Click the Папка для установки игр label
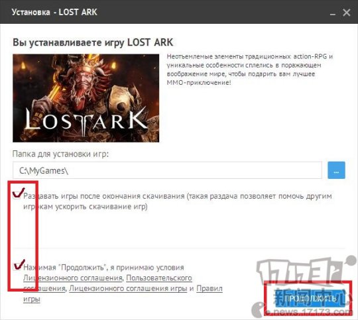This screenshot has height=320, width=358. (x=60, y=154)
